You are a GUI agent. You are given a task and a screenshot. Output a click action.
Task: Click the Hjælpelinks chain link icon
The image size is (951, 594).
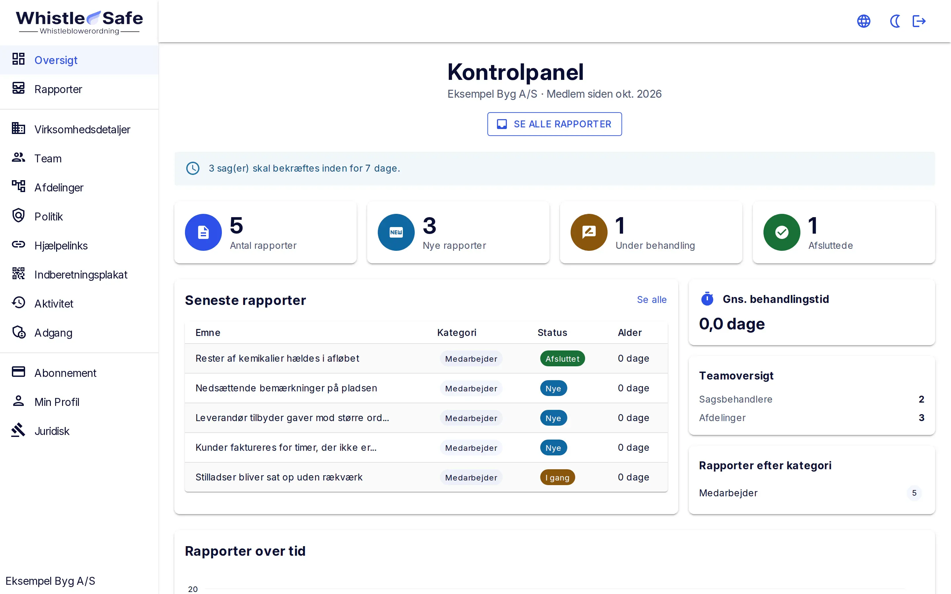point(18,245)
